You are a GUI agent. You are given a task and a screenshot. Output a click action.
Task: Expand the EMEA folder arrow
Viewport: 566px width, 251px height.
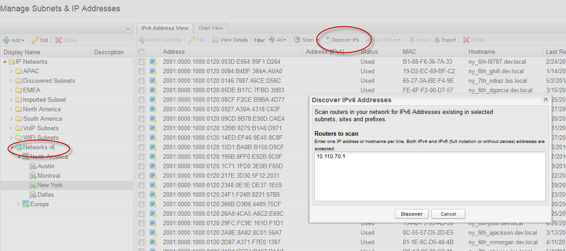[12, 90]
